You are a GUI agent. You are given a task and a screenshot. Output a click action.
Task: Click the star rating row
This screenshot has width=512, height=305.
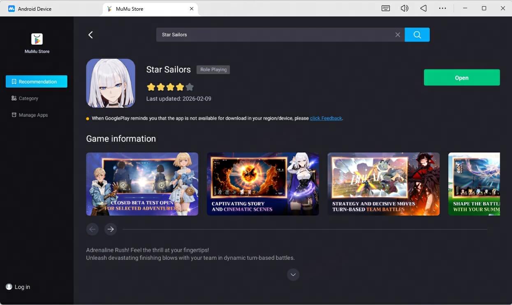click(x=170, y=87)
